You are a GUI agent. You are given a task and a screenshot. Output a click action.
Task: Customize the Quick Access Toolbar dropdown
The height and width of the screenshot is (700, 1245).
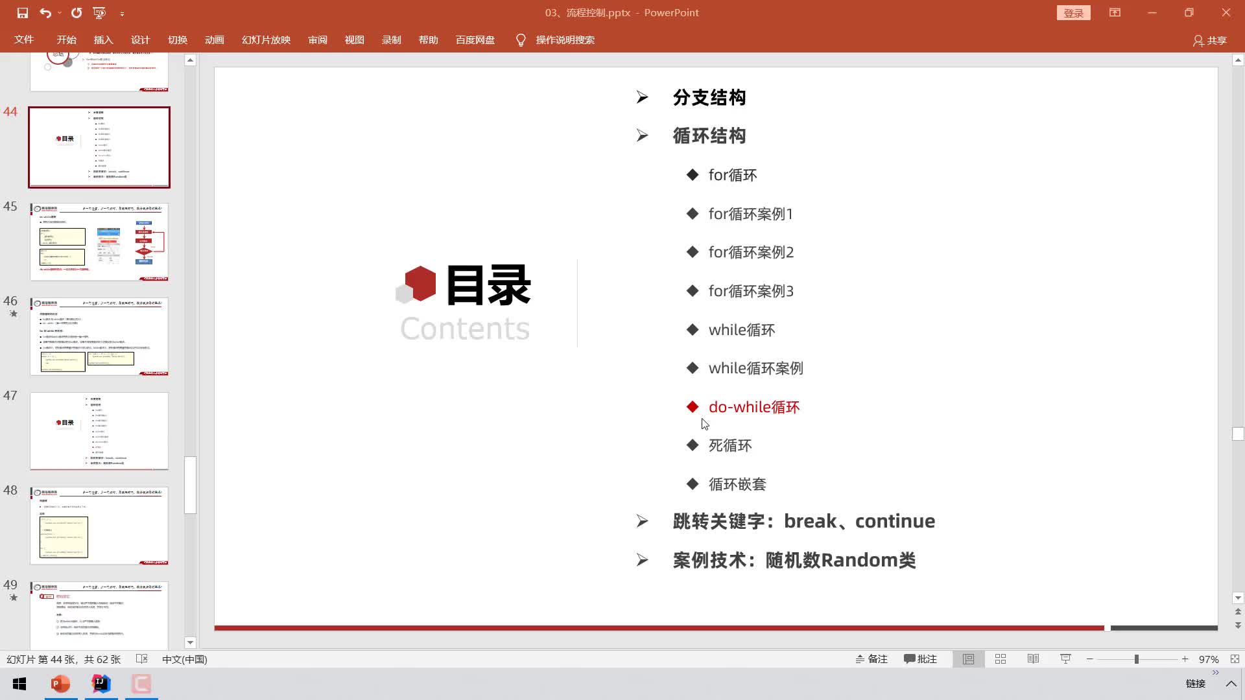(x=122, y=14)
